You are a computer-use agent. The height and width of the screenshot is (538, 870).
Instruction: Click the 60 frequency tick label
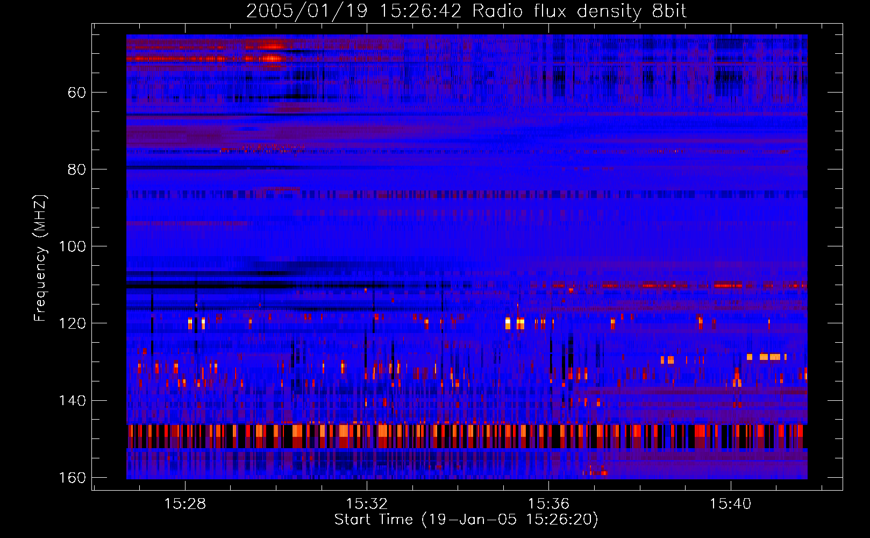[76, 93]
